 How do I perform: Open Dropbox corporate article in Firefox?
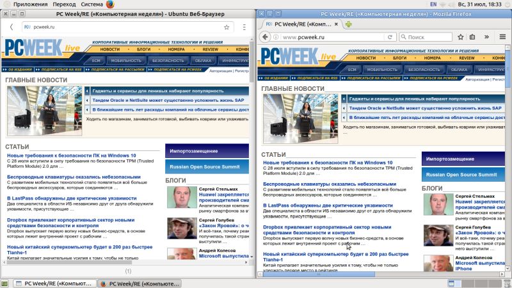327,230
